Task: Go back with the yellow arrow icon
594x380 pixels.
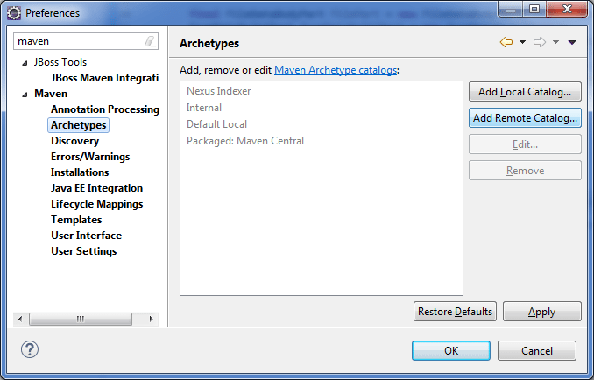Action: pyautogui.click(x=506, y=42)
